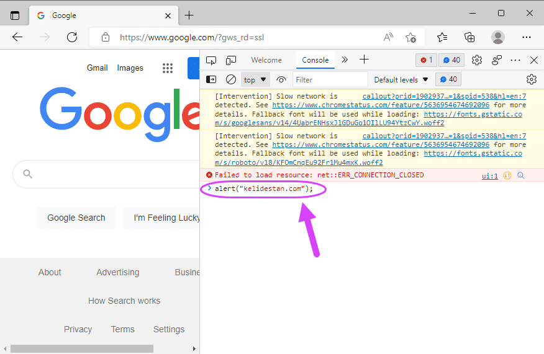Open How Search works link

pos(124,301)
